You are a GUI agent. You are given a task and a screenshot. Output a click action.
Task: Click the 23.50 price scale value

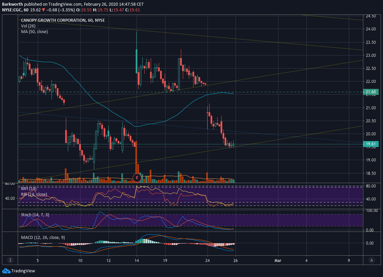[x=371, y=42]
